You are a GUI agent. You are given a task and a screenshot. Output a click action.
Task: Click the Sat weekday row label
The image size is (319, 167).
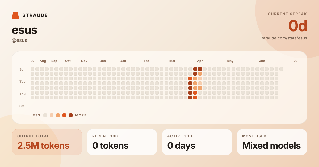[22, 106]
